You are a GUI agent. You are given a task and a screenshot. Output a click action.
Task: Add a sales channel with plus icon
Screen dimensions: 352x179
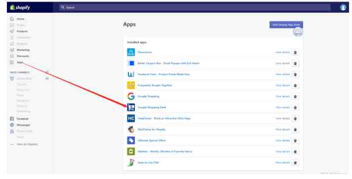[x=47, y=72]
